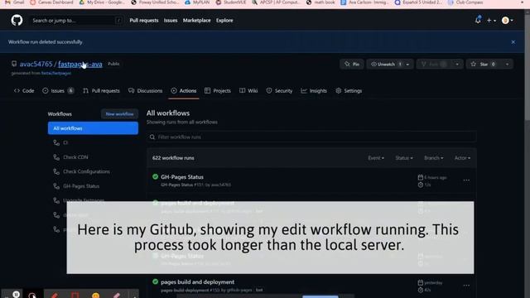Screen dimensions: 530x298
Task: Open the fastai/fastpages template link
Action: [x=56, y=73]
